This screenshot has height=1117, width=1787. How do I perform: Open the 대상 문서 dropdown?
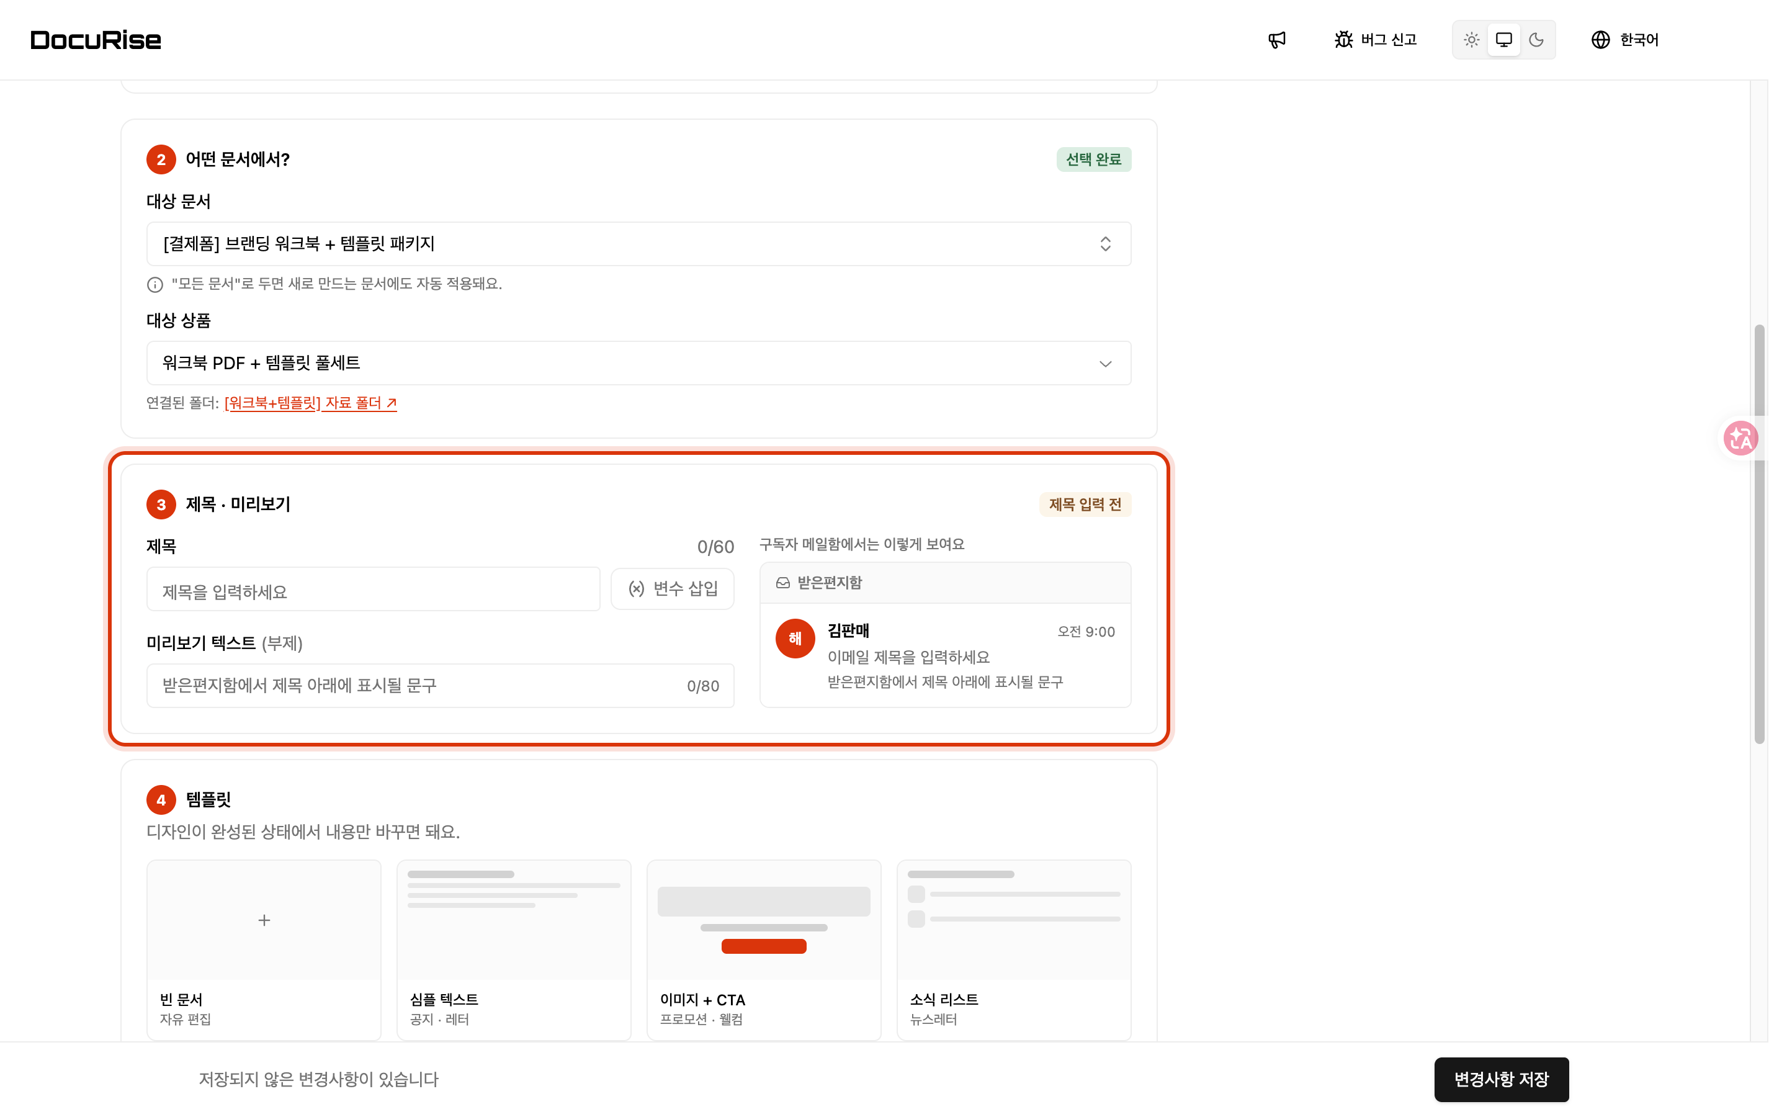click(638, 244)
